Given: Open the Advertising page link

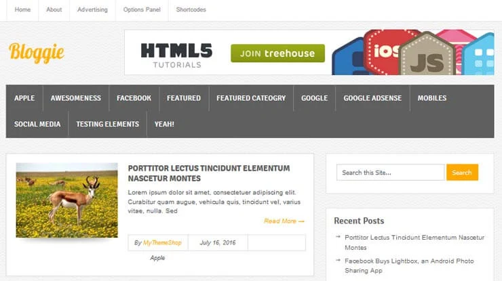Looking at the screenshot, I should (x=92, y=9).
